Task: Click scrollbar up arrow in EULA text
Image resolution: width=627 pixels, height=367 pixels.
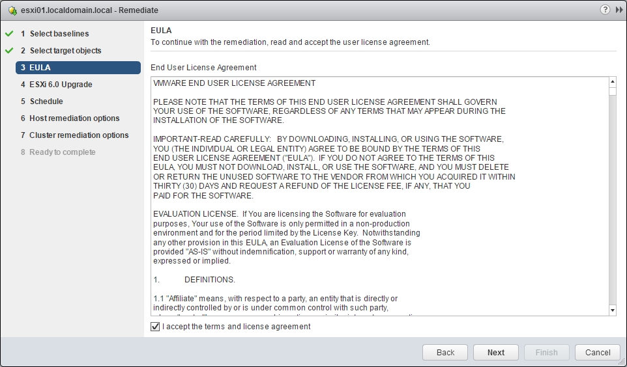Action: click(612, 82)
